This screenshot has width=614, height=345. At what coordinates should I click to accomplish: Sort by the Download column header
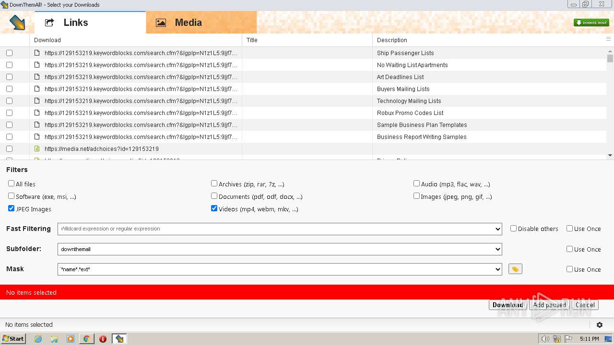coord(136,40)
